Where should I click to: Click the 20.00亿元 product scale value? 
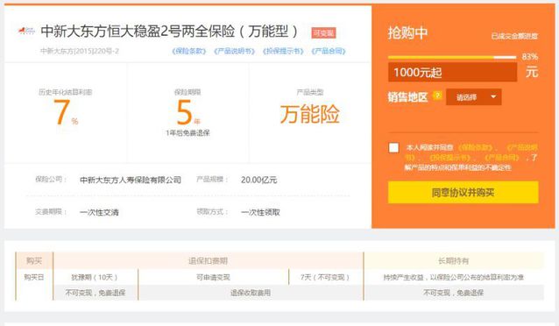point(258,181)
